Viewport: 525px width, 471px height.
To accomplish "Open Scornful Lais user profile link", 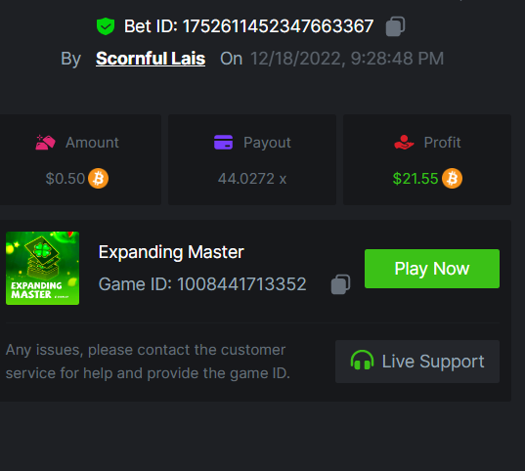I will coord(151,59).
